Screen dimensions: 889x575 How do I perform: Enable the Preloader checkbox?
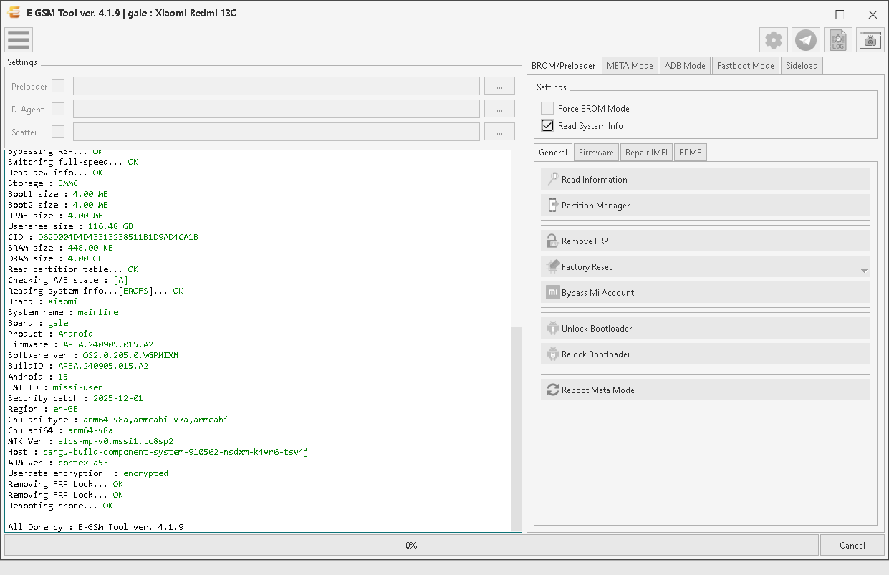coord(58,86)
